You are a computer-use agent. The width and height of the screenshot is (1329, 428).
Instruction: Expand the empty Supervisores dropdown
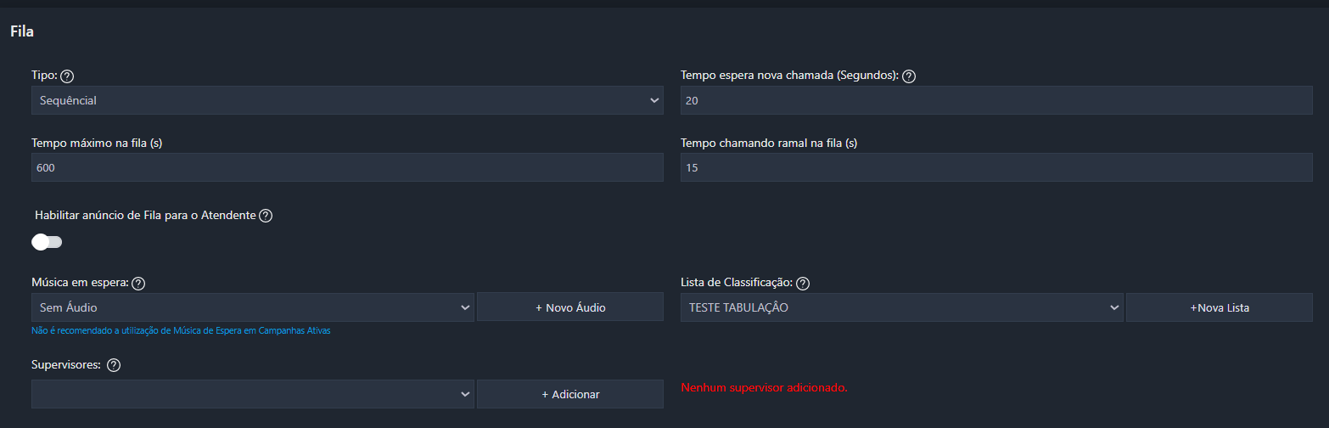point(252,394)
